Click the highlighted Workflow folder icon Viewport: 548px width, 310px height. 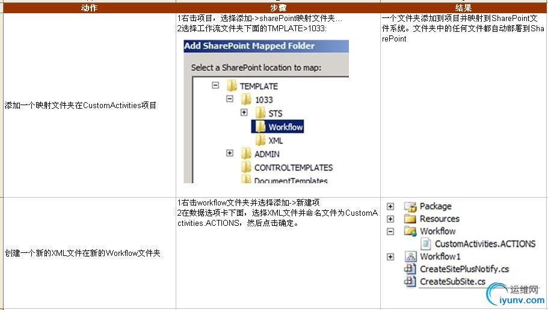click(260, 126)
